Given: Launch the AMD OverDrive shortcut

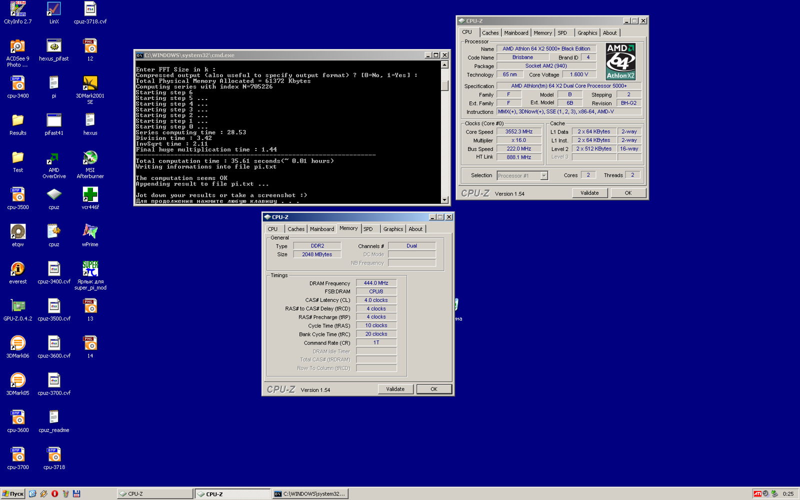Looking at the screenshot, I should (x=54, y=164).
